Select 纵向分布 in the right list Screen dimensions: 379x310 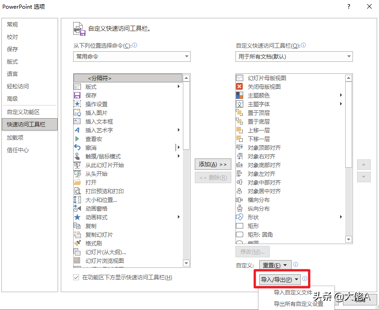tap(290, 209)
